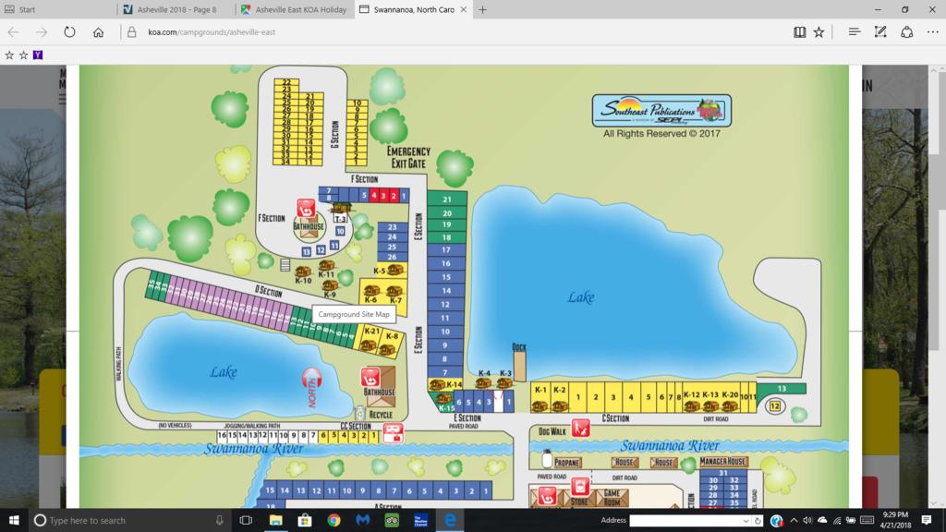This screenshot has height=532, width=946.
Task: Go to browser home page
Action: pos(98,31)
